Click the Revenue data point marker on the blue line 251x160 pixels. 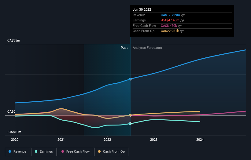coord(130,79)
